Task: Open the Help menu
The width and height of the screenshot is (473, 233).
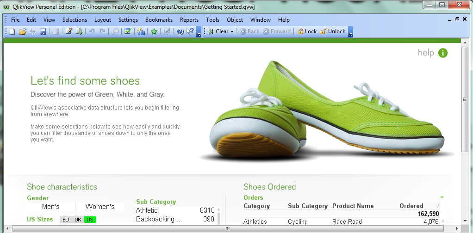Action: click(284, 20)
